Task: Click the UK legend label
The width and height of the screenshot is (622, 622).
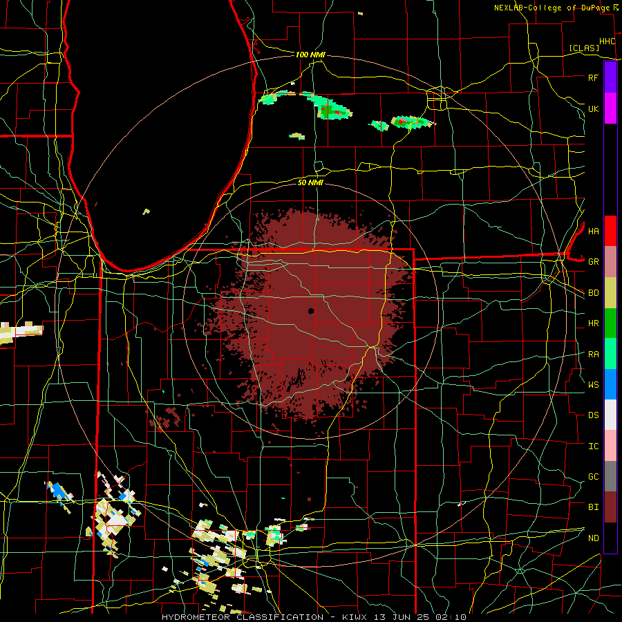Action: [x=593, y=109]
